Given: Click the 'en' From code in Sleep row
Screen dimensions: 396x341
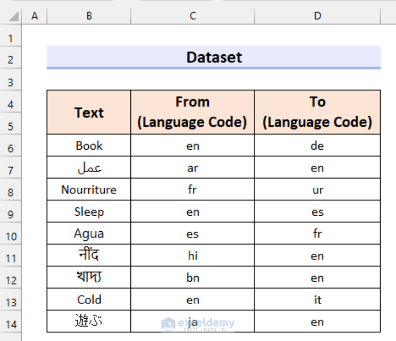Looking at the screenshot, I should (x=192, y=212).
